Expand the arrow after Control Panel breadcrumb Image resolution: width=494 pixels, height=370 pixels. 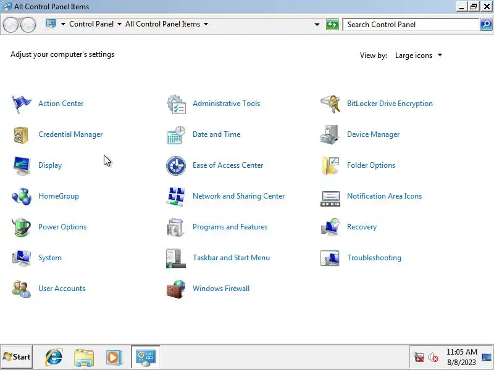tap(119, 24)
